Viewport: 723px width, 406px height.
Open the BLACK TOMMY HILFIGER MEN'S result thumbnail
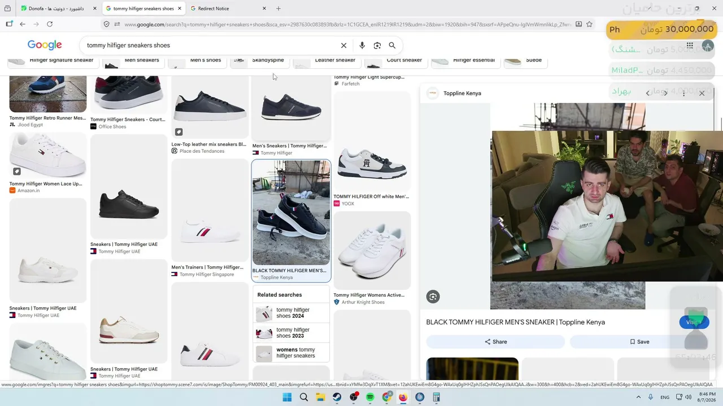[x=291, y=213]
